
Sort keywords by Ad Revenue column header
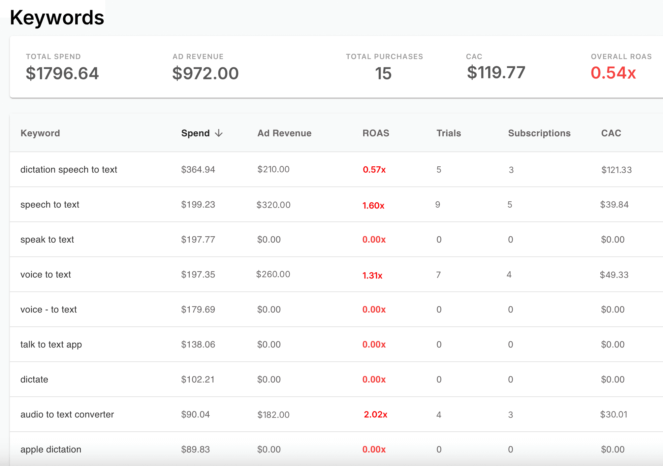[284, 133]
